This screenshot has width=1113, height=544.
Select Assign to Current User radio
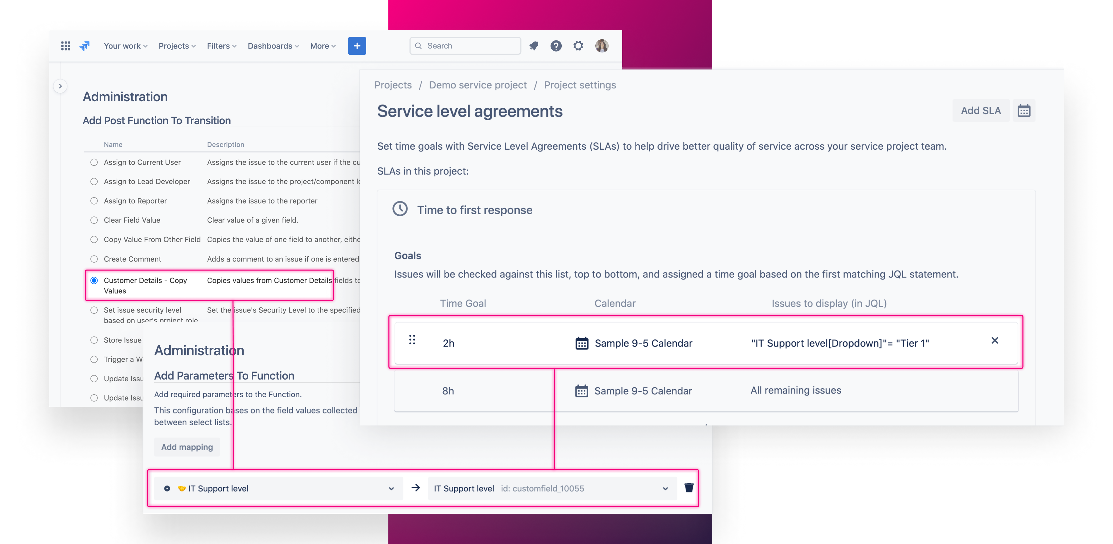94,162
